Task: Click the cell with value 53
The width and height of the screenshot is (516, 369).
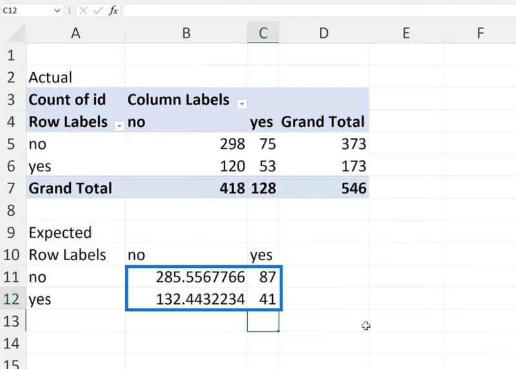Action: pos(263,166)
